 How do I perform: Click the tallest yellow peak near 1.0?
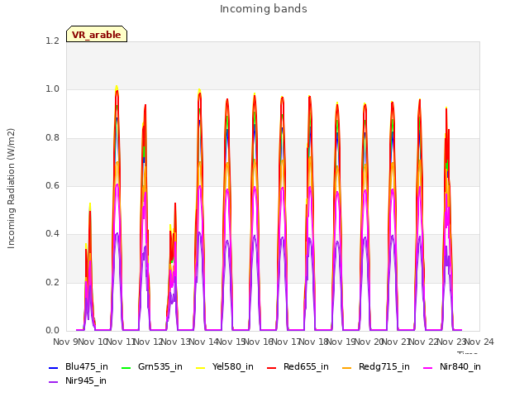[117, 88]
